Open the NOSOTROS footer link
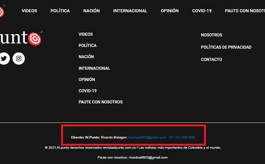 [211, 35]
